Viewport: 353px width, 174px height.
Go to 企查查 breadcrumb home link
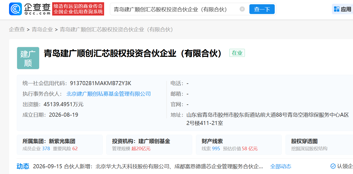(x=17, y=30)
